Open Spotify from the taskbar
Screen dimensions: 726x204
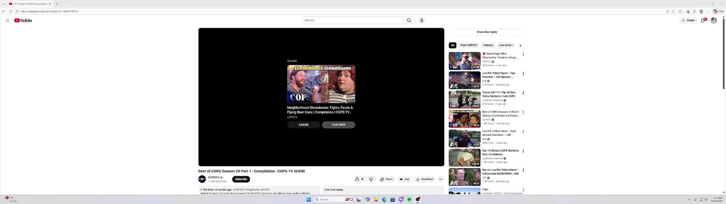tap(409, 199)
